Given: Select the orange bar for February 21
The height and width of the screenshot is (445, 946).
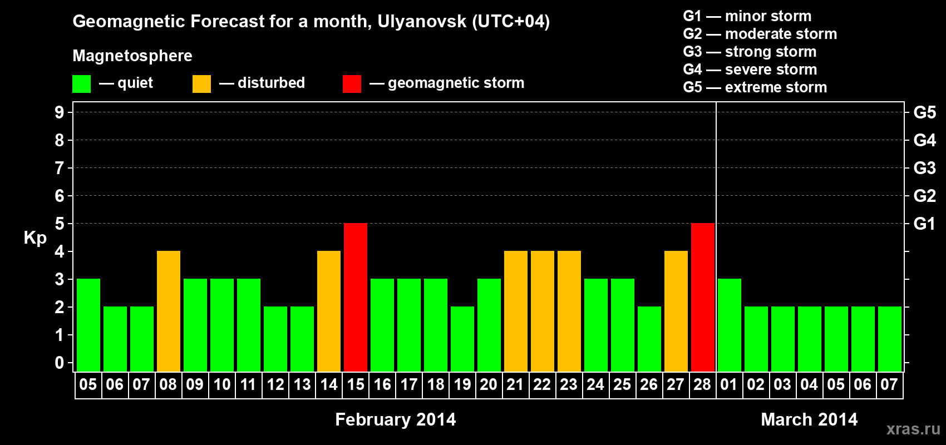Looking at the screenshot, I should click(516, 311).
